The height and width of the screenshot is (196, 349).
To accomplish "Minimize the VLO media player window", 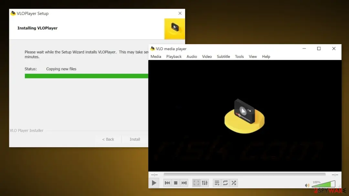I will pos(304,49).
